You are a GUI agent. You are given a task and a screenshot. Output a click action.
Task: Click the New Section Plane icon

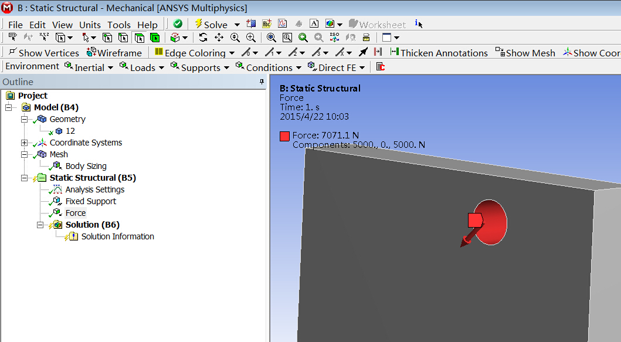point(251,24)
